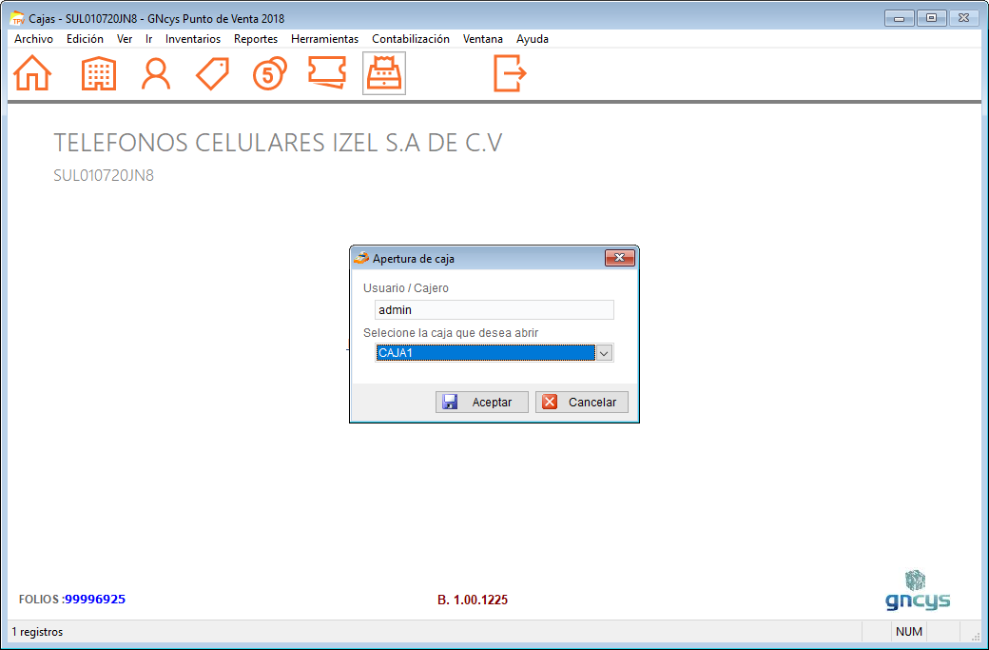Open the Ayuda menu
Viewport: 989px width, 650px height.
pyautogui.click(x=533, y=38)
